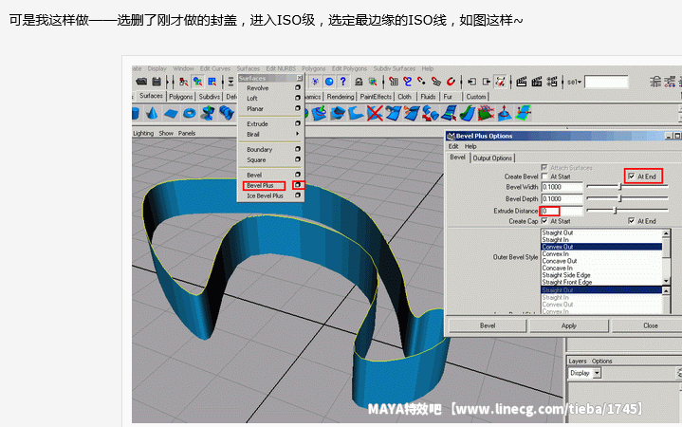This screenshot has height=427, width=682.
Task: Select by component type mode icon
Action: [x=212, y=82]
